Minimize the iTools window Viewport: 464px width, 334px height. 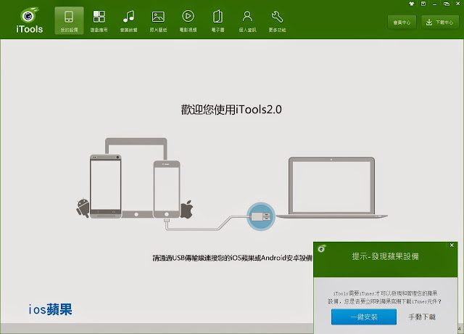click(x=434, y=4)
